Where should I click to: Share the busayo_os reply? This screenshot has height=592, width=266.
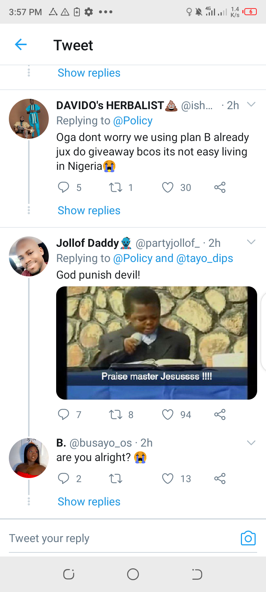point(220,479)
